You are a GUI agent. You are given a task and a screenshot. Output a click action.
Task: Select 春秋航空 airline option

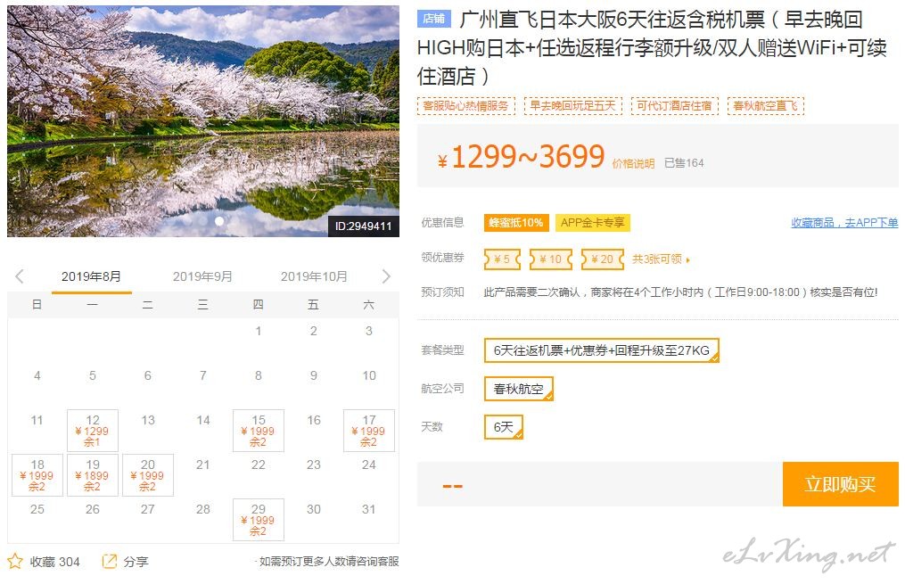[x=518, y=389]
